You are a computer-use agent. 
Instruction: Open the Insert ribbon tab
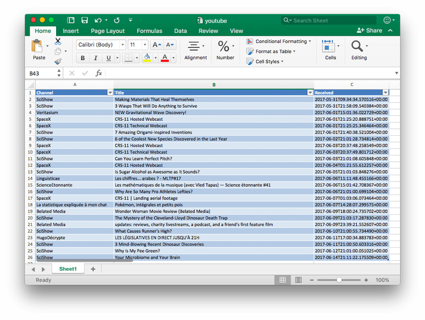(x=71, y=31)
